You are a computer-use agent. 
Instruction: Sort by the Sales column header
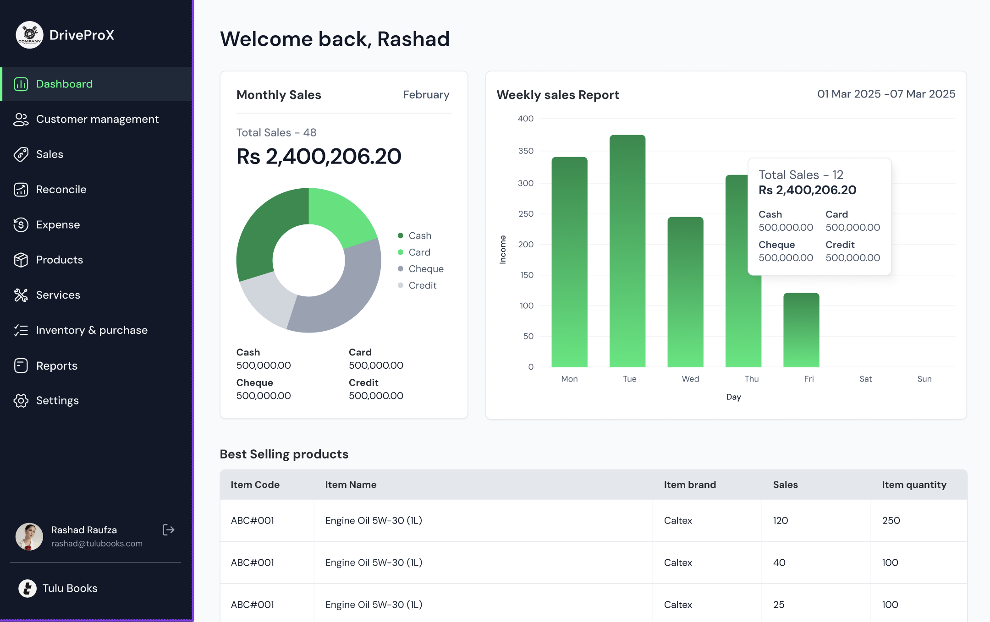[785, 484]
